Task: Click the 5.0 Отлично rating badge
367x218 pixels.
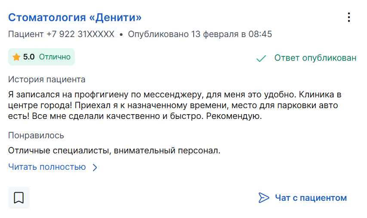Action: coord(41,57)
